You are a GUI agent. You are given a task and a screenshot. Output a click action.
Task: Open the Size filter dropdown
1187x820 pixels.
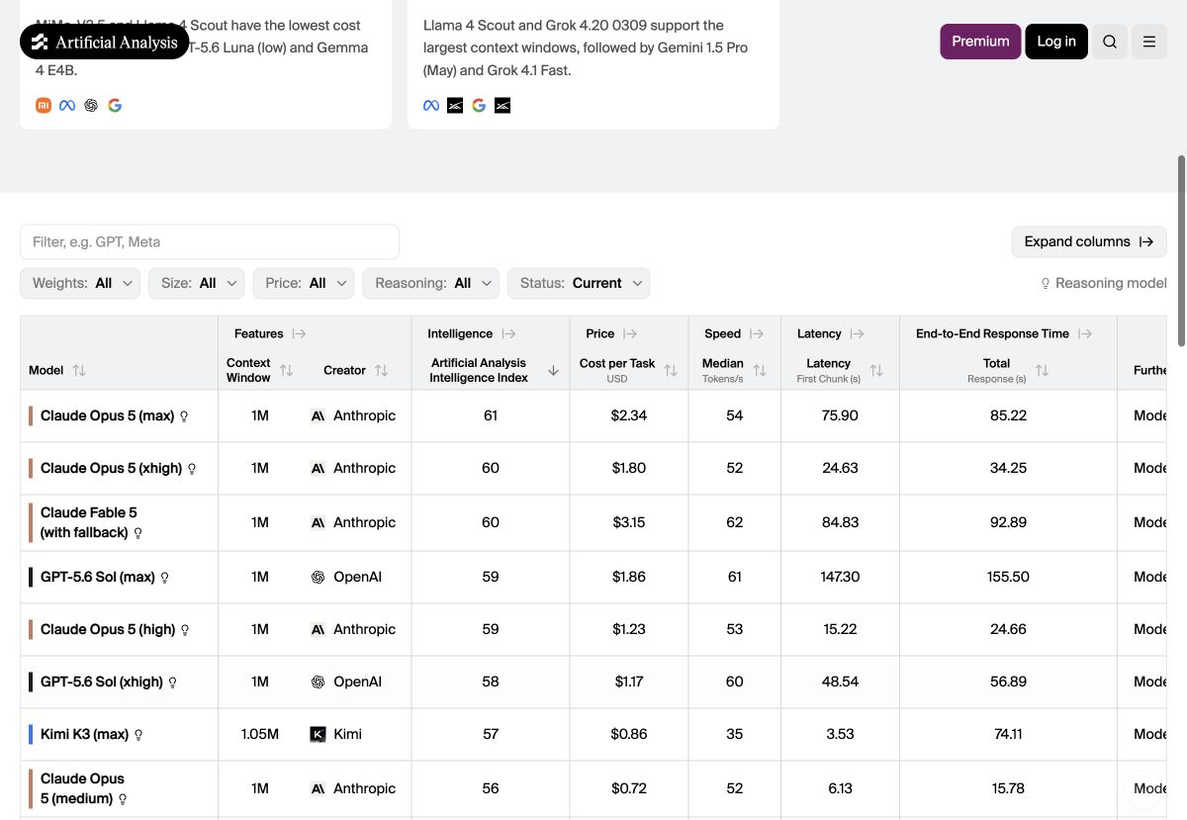[196, 283]
